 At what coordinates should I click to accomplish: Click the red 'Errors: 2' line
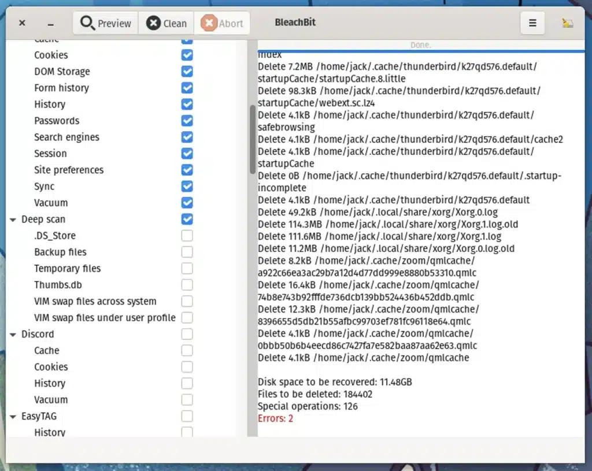point(275,418)
